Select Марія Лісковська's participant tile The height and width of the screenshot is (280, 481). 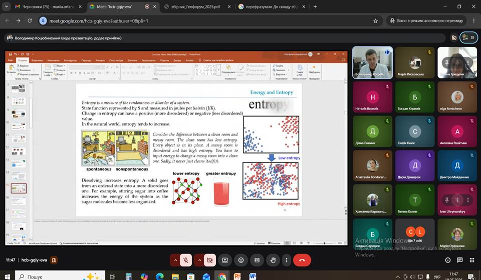click(x=415, y=62)
